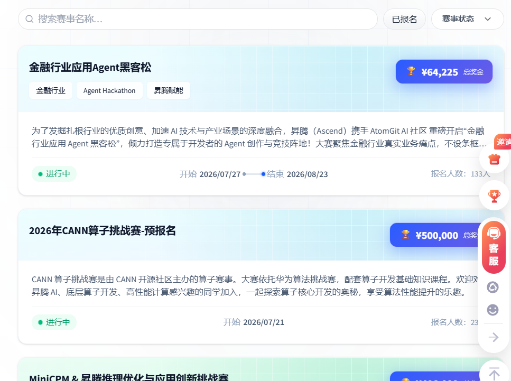Click the search magnifier icon
511x381 pixels.
[30, 19]
